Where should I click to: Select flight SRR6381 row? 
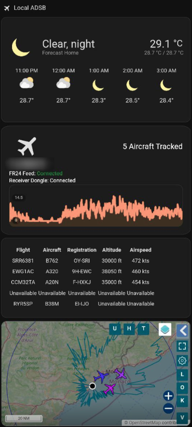[x=82, y=261]
